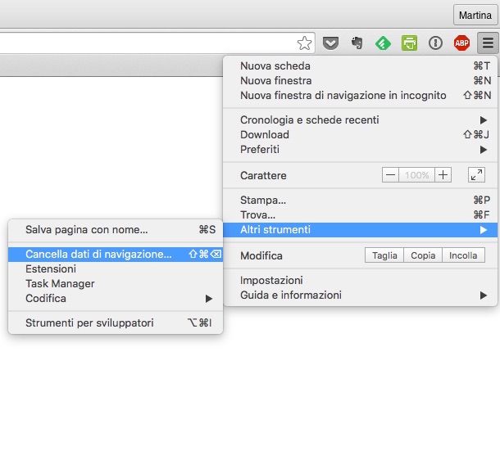Expand Cronologia e schede recenti submenu

point(361,120)
